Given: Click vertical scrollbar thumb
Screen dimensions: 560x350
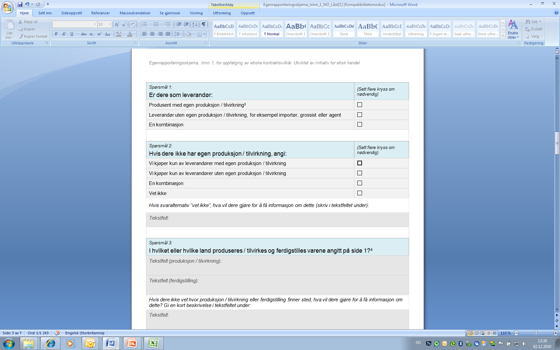Looking at the screenshot, I should [x=557, y=143].
